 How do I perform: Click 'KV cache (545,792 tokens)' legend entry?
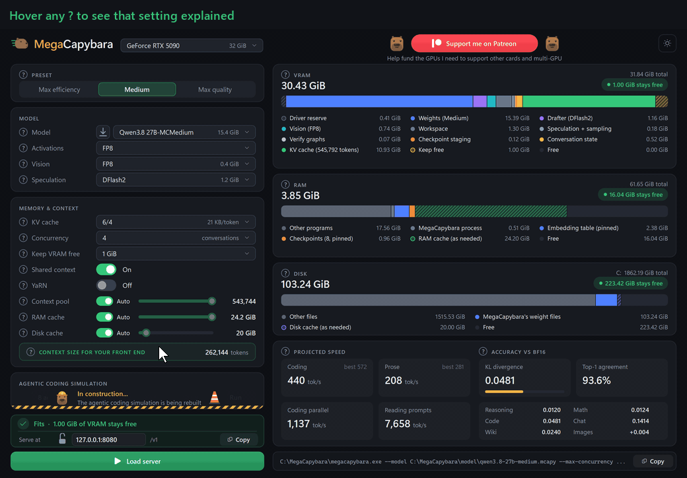pos(341,150)
